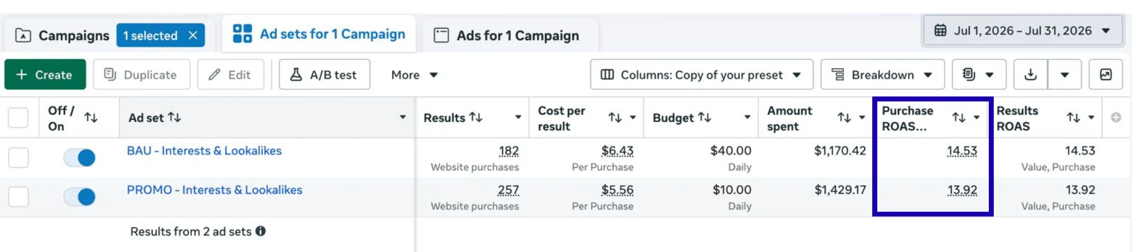The image size is (1132, 252).
Task: Click the green Create button
Action: point(45,75)
